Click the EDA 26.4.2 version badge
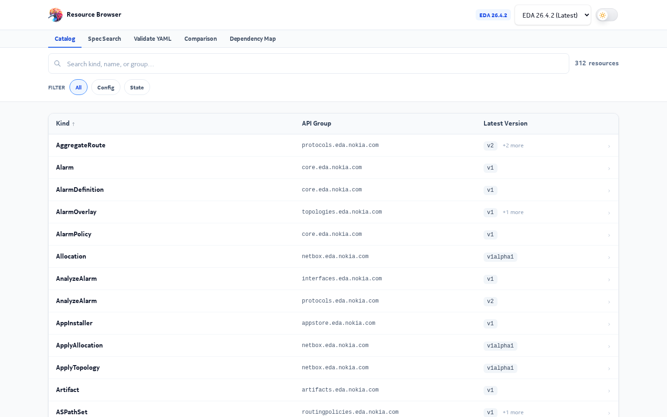 click(x=493, y=15)
